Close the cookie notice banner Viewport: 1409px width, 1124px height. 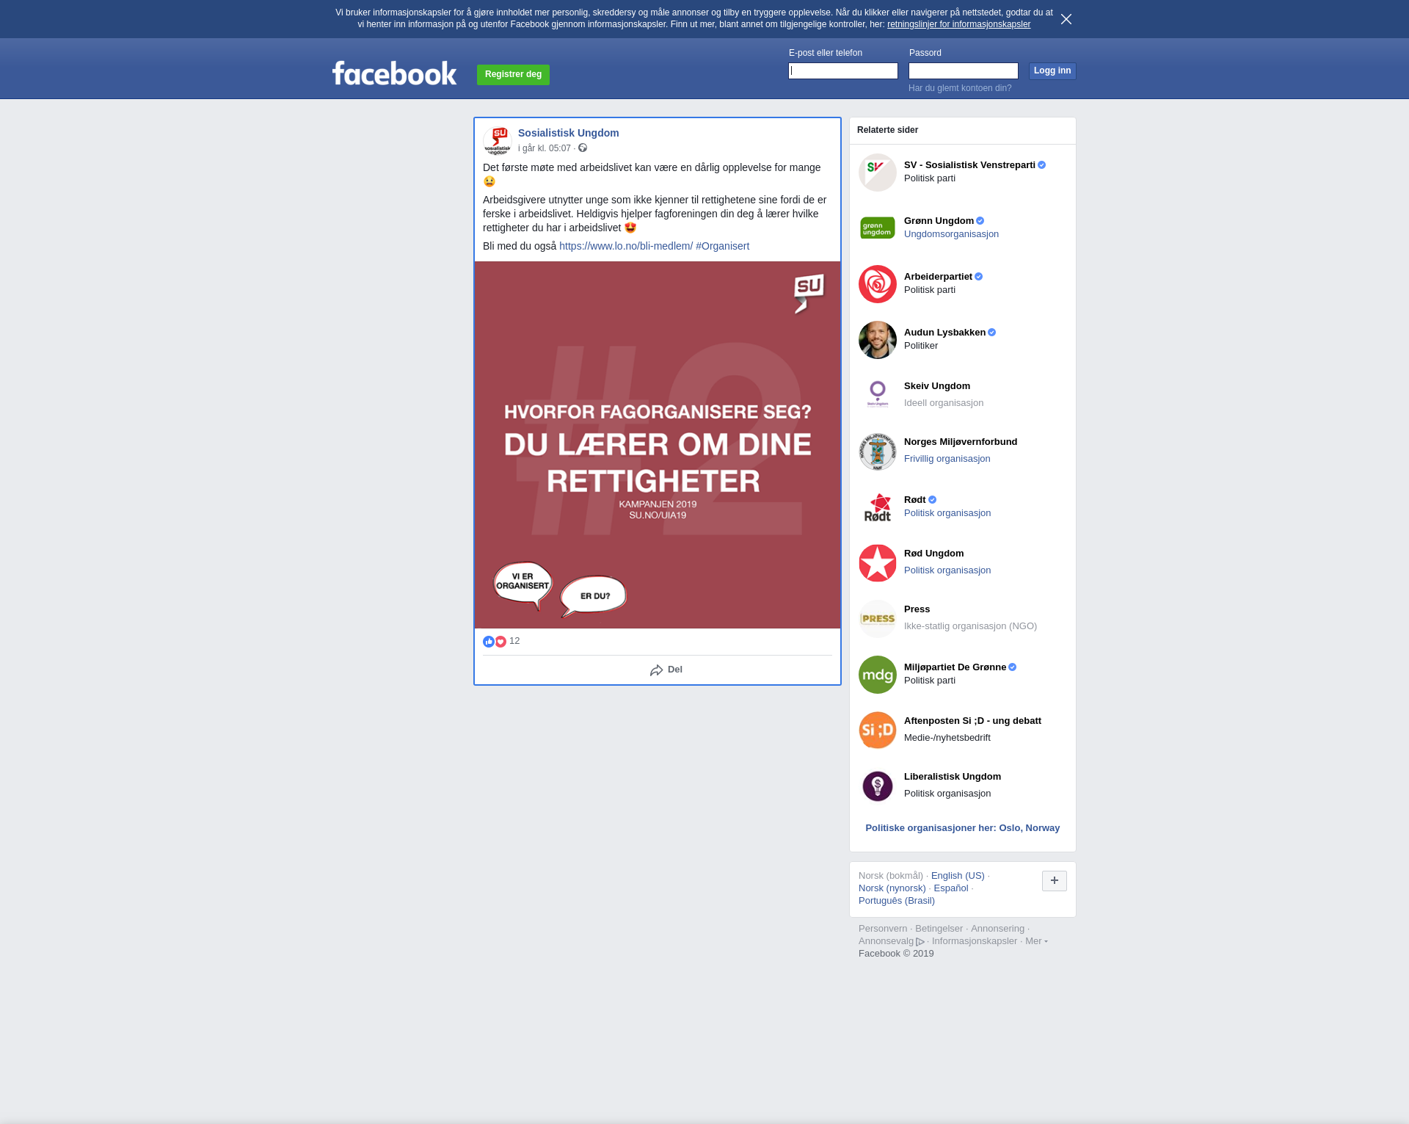pyautogui.click(x=1066, y=19)
